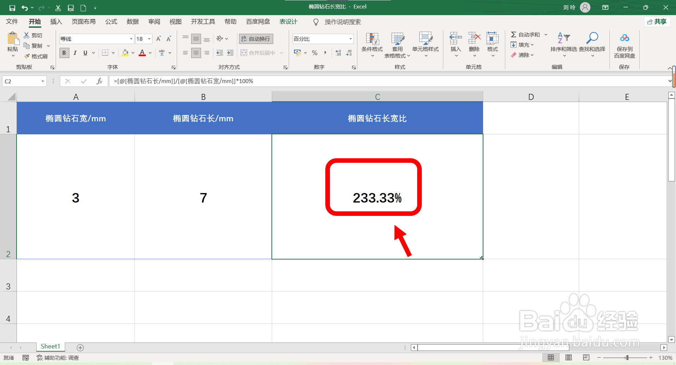
Task: Click the 查找和选择 icon
Action: tap(592, 45)
